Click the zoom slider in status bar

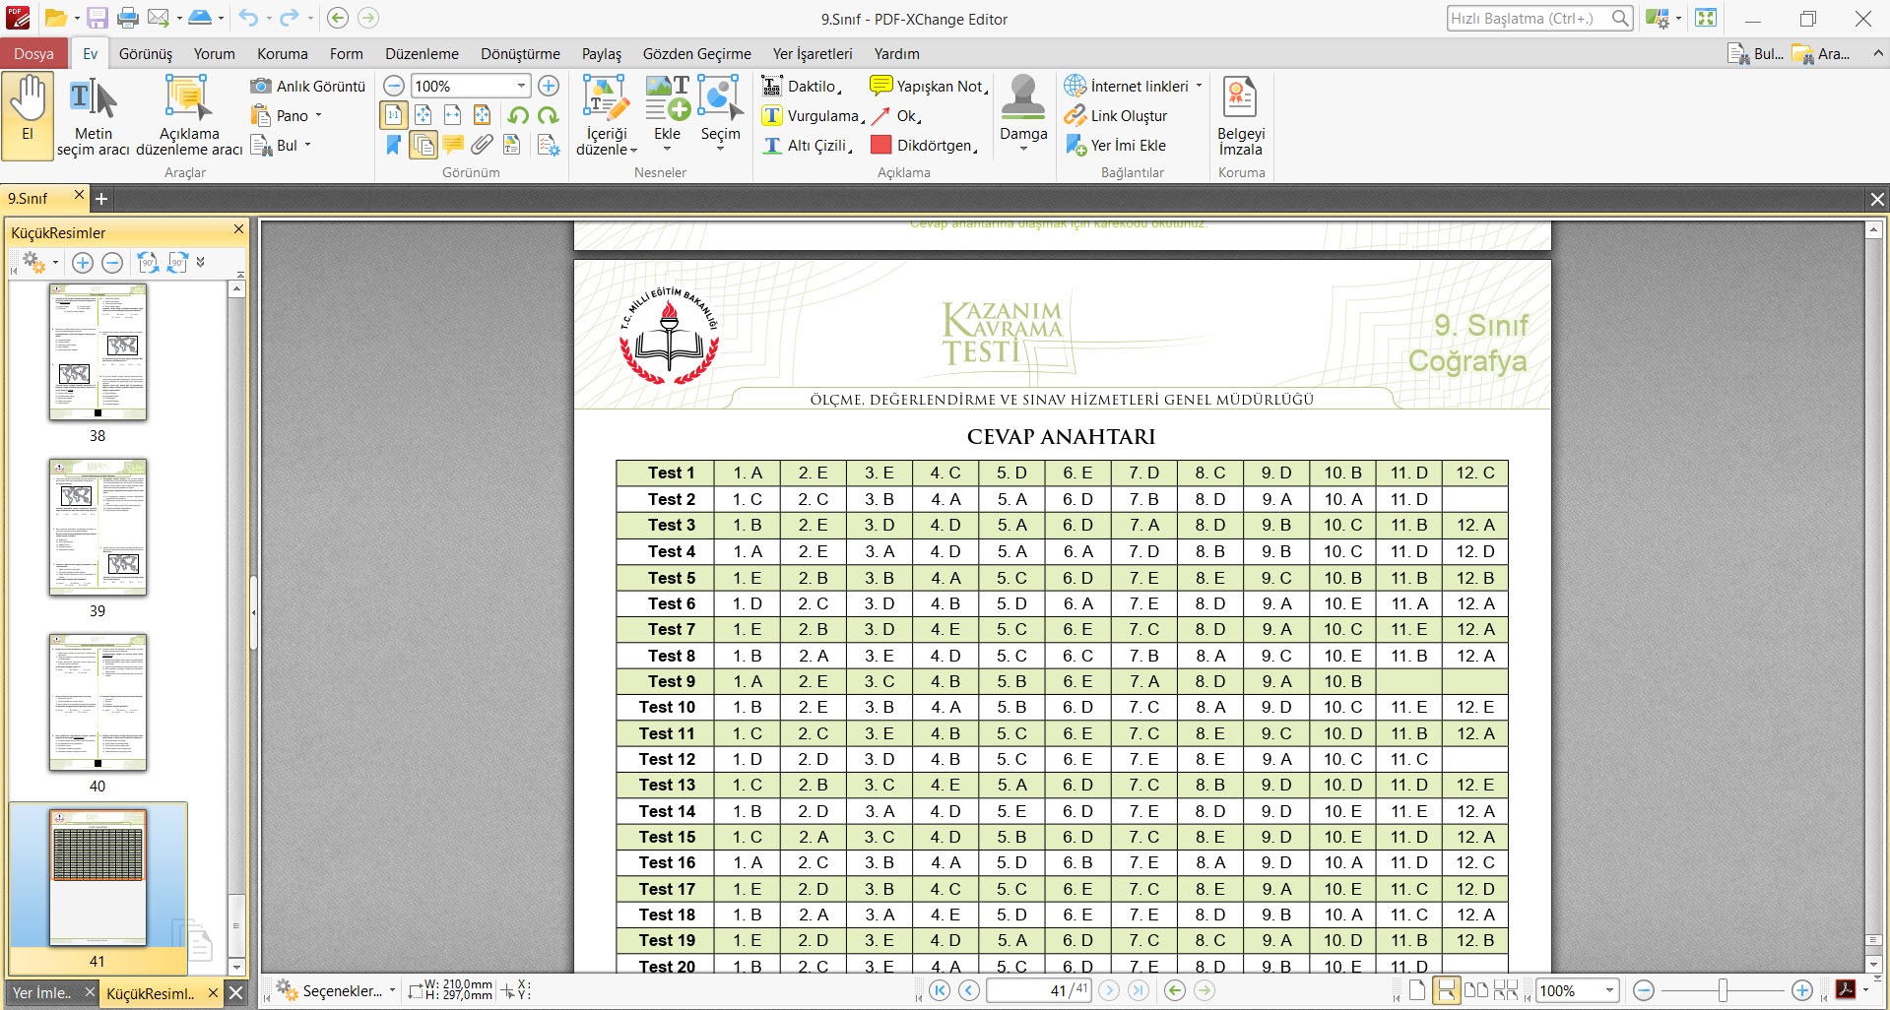point(1723,990)
